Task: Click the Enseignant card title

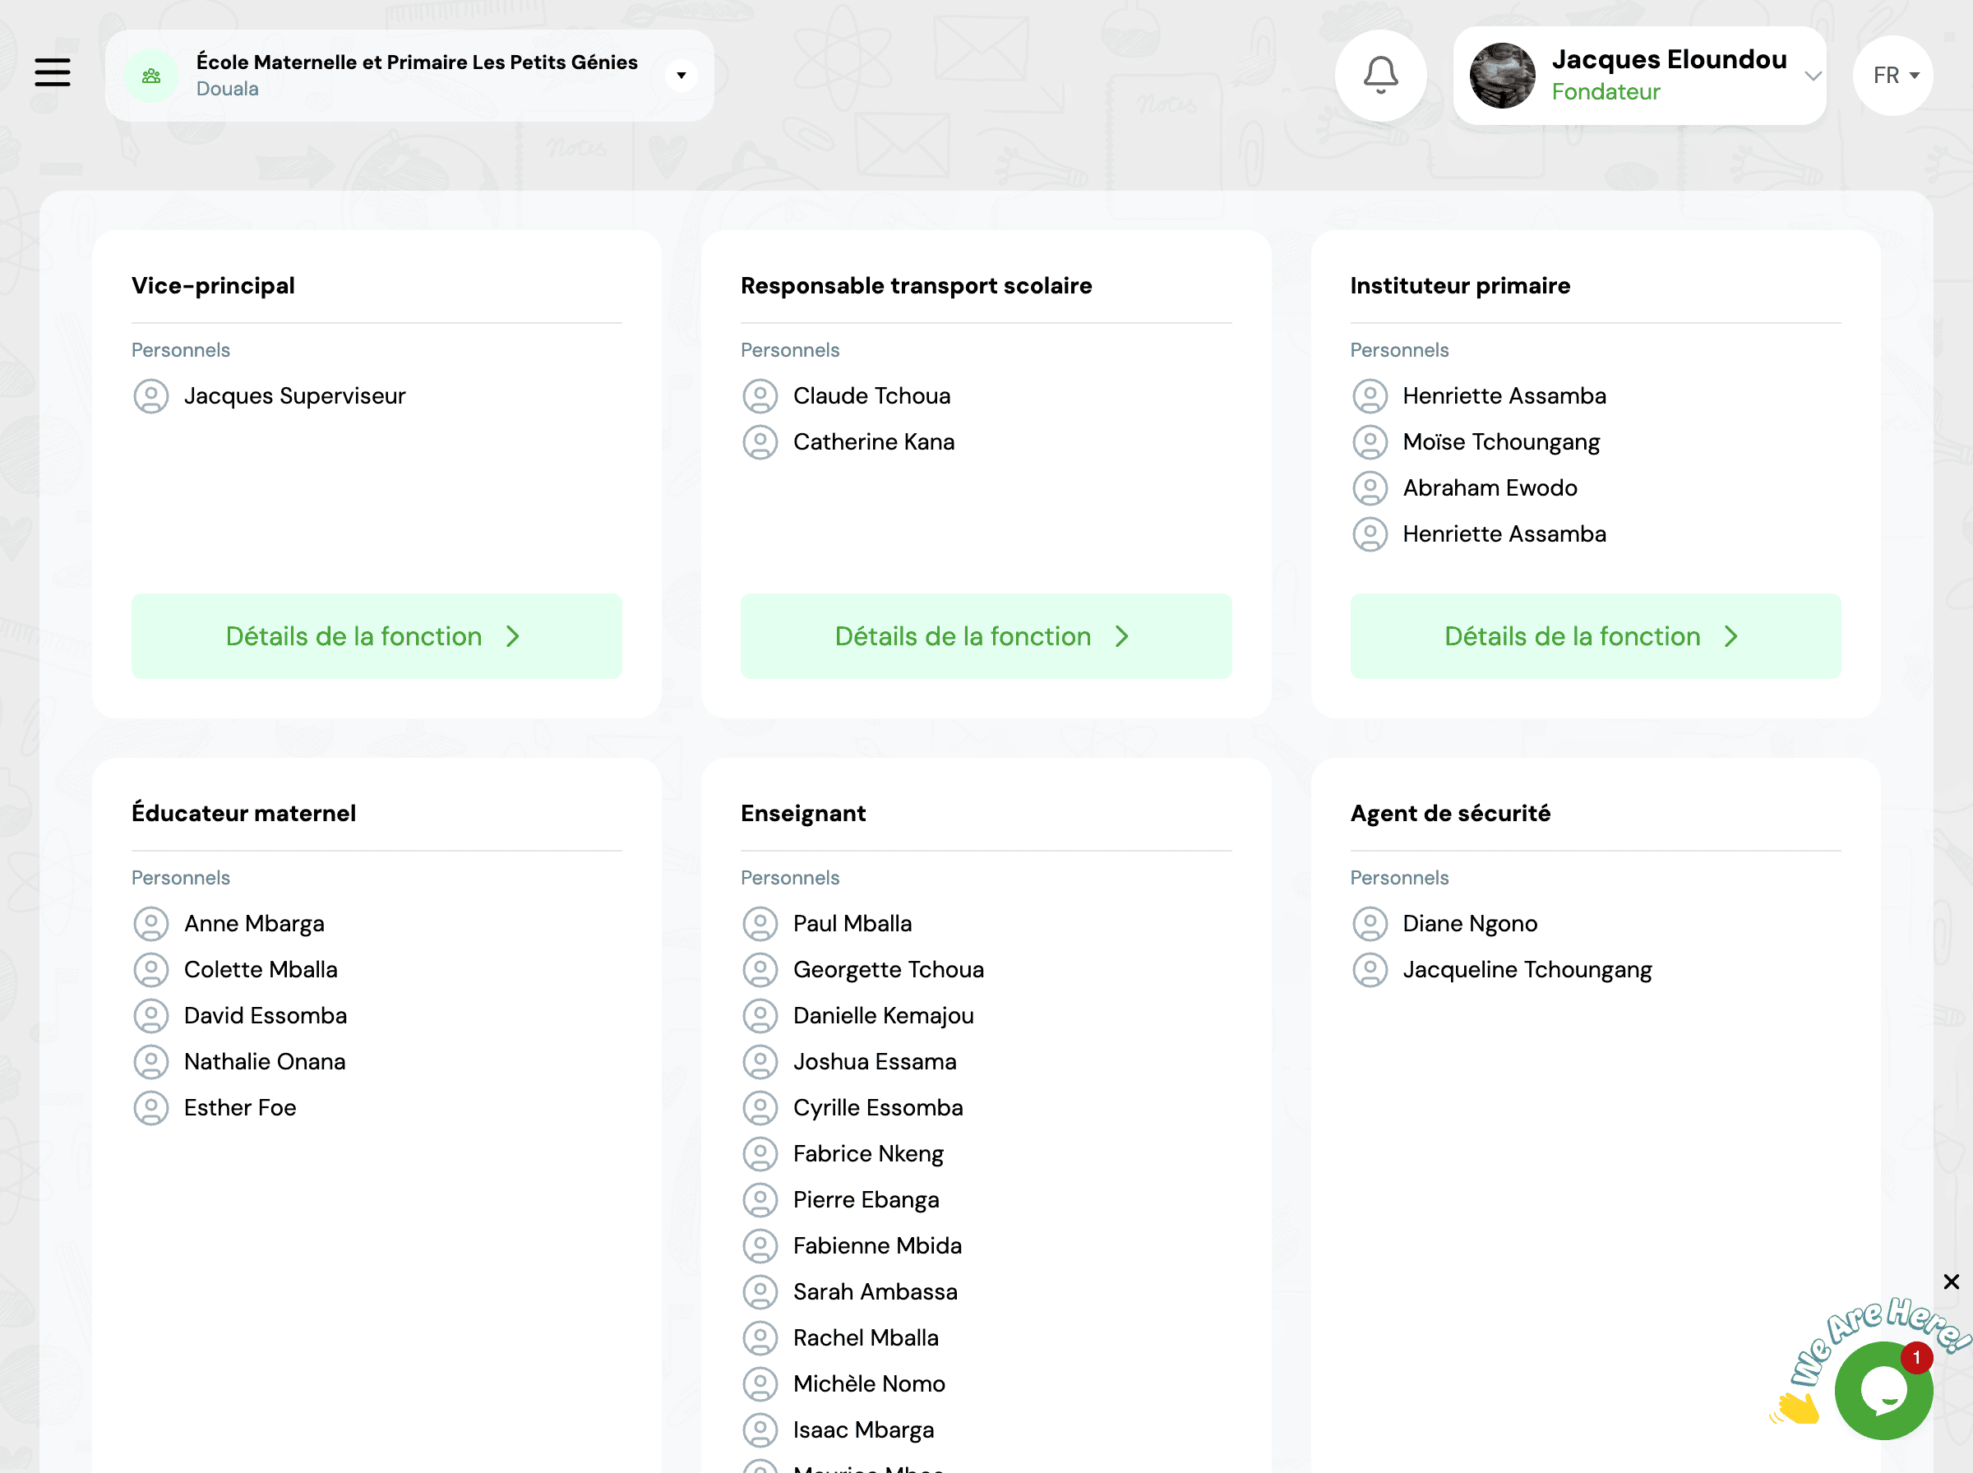Action: pyautogui.click(x=802, y=813)
